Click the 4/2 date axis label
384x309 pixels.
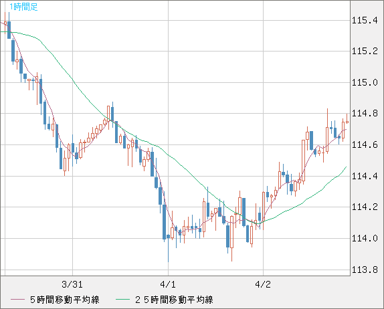[x=263, y=284]
